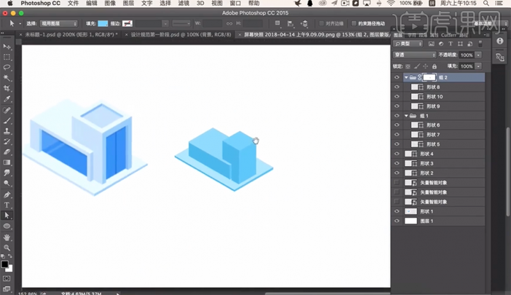Enable the 对齐边缘 checkbox
Screen dimensions: 511x295
321,24
